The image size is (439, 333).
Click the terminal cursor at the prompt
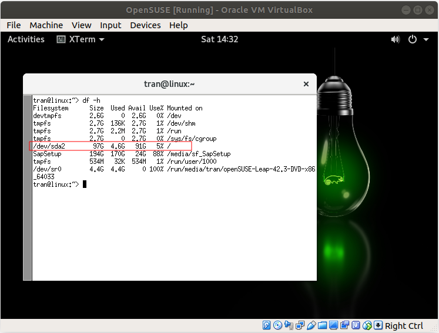(85, 184)
